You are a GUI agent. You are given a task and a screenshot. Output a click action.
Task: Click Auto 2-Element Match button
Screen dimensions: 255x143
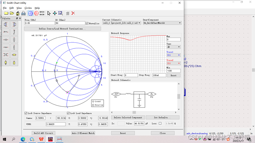pos(83,133)
